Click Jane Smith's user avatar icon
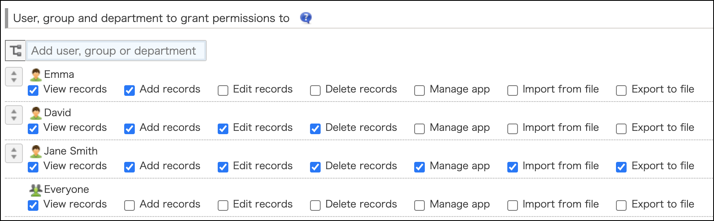 pyautogui.click(x=36, y=151)
